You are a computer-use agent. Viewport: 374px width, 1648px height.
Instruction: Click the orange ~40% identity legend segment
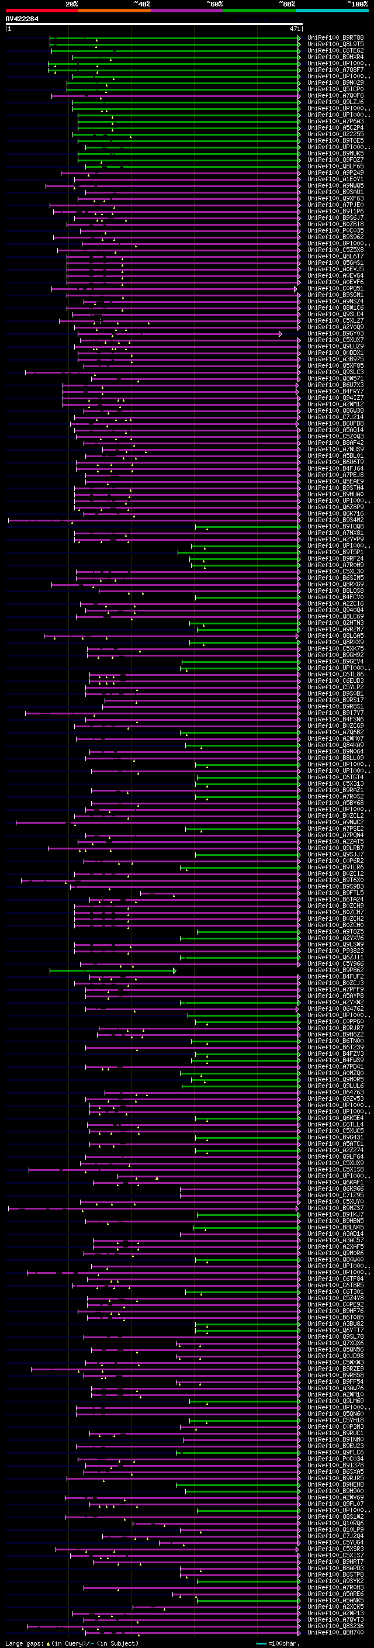[115, 11]
